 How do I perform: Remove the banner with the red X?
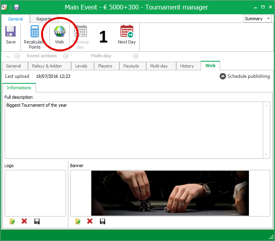90,221
